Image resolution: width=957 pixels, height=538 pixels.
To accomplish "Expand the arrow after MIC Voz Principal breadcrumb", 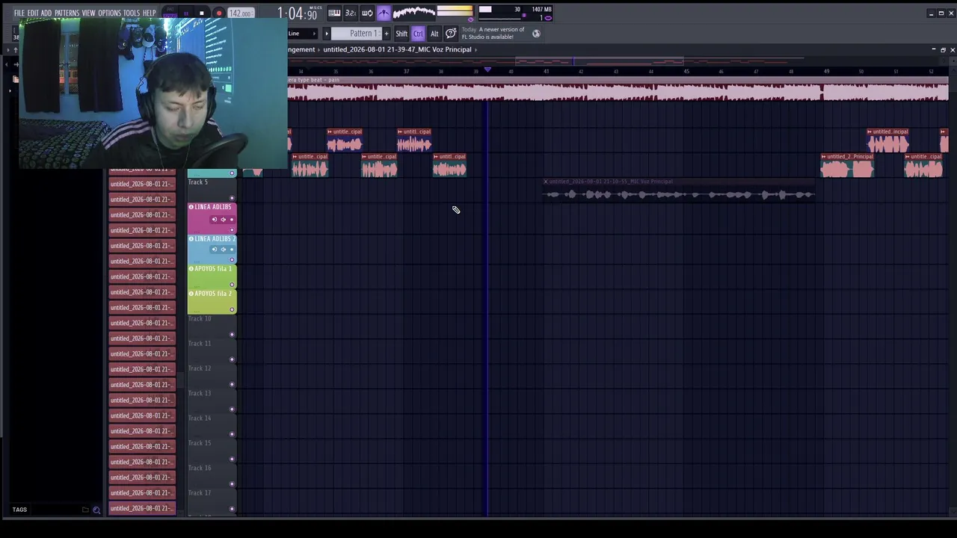I will (476, 49).
